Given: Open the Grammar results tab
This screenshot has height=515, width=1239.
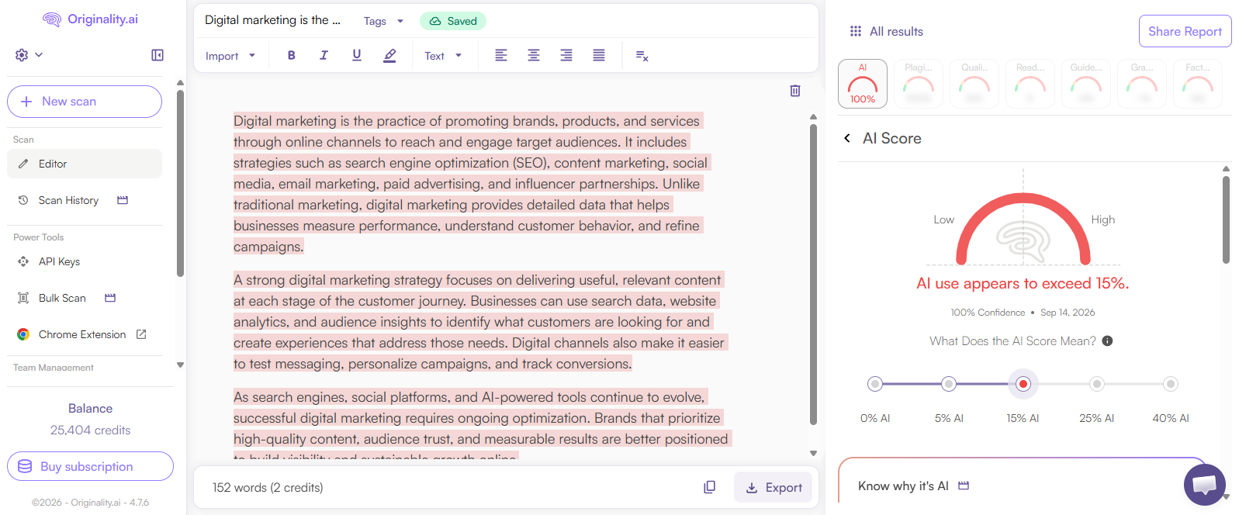Looking at the screenshot, I should coord(1142,84).
